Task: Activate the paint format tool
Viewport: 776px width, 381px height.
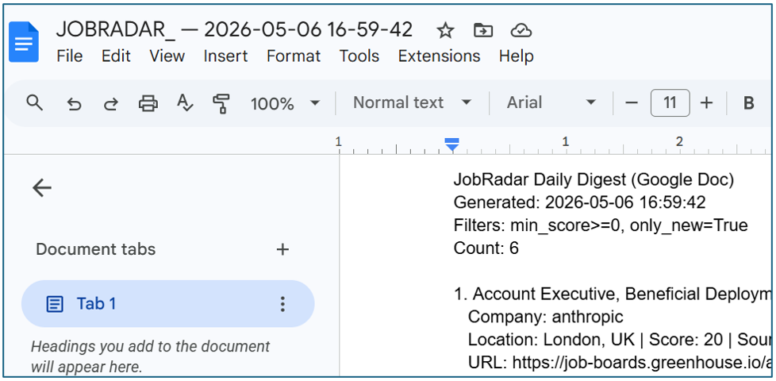Action: (x=221, y=103)
